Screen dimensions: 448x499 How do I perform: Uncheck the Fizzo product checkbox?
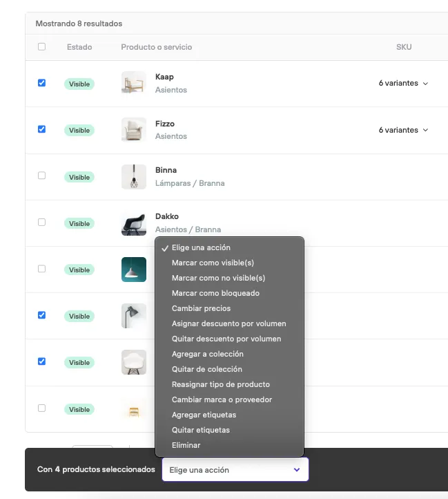coord(41,129)
